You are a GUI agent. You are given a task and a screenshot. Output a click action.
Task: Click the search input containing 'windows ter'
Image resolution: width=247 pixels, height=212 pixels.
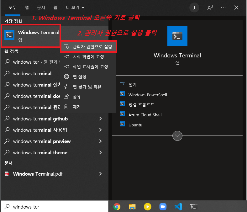point(55,206)
